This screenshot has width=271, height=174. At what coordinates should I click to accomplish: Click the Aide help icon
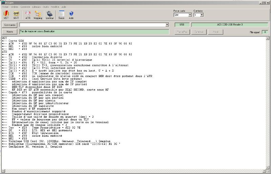pos(71,14)
